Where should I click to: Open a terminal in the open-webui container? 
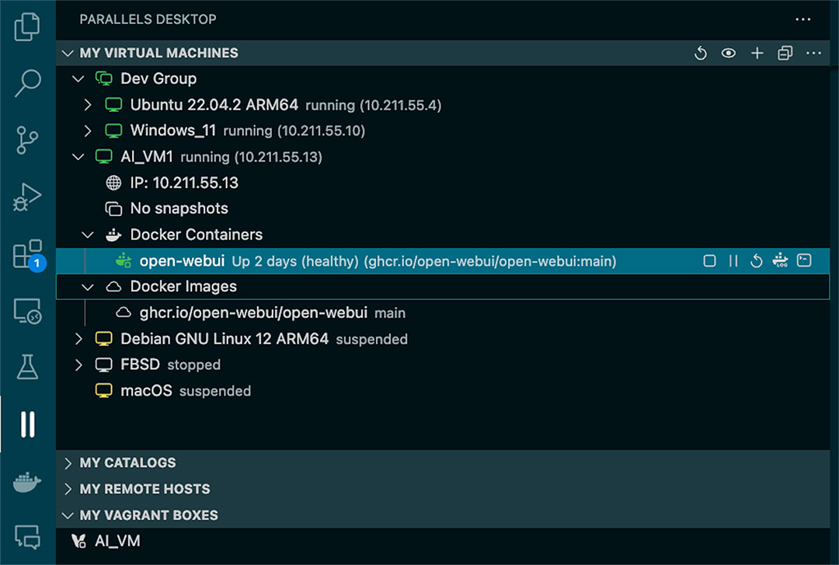[804, 260]
